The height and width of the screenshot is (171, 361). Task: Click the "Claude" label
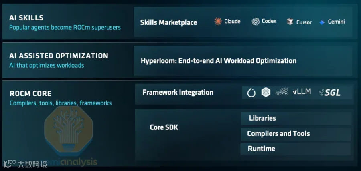(232, 21)
